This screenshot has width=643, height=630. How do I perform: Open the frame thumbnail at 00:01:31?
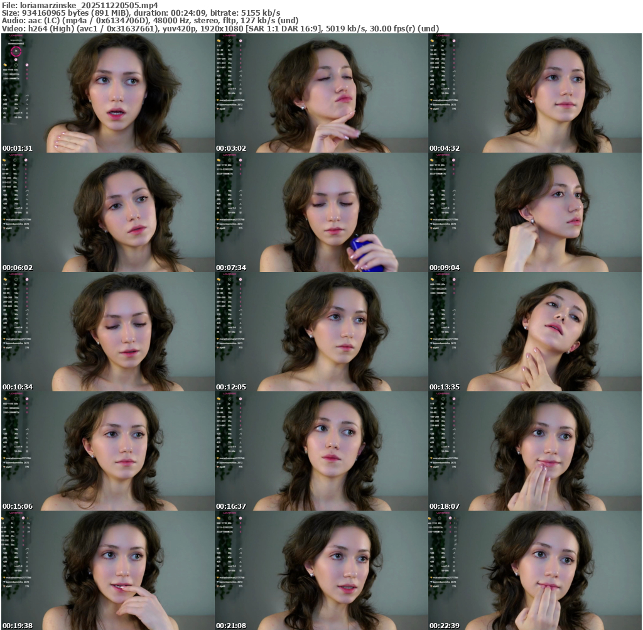click(108, 93)
